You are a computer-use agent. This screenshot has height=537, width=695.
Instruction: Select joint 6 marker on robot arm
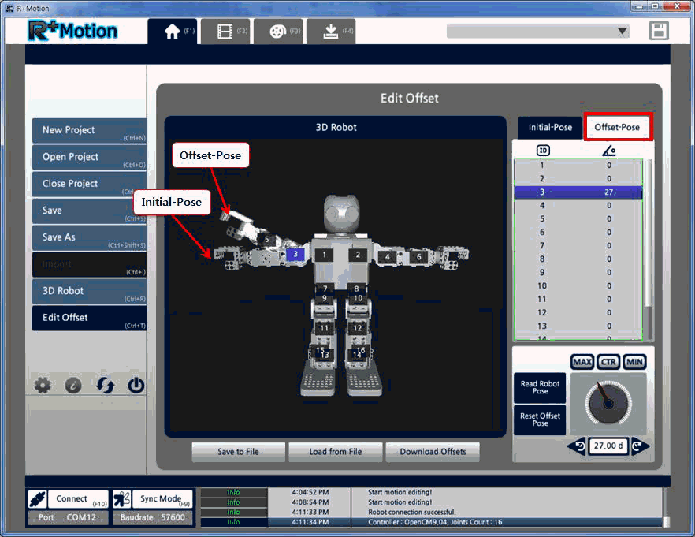click(419, 257)
